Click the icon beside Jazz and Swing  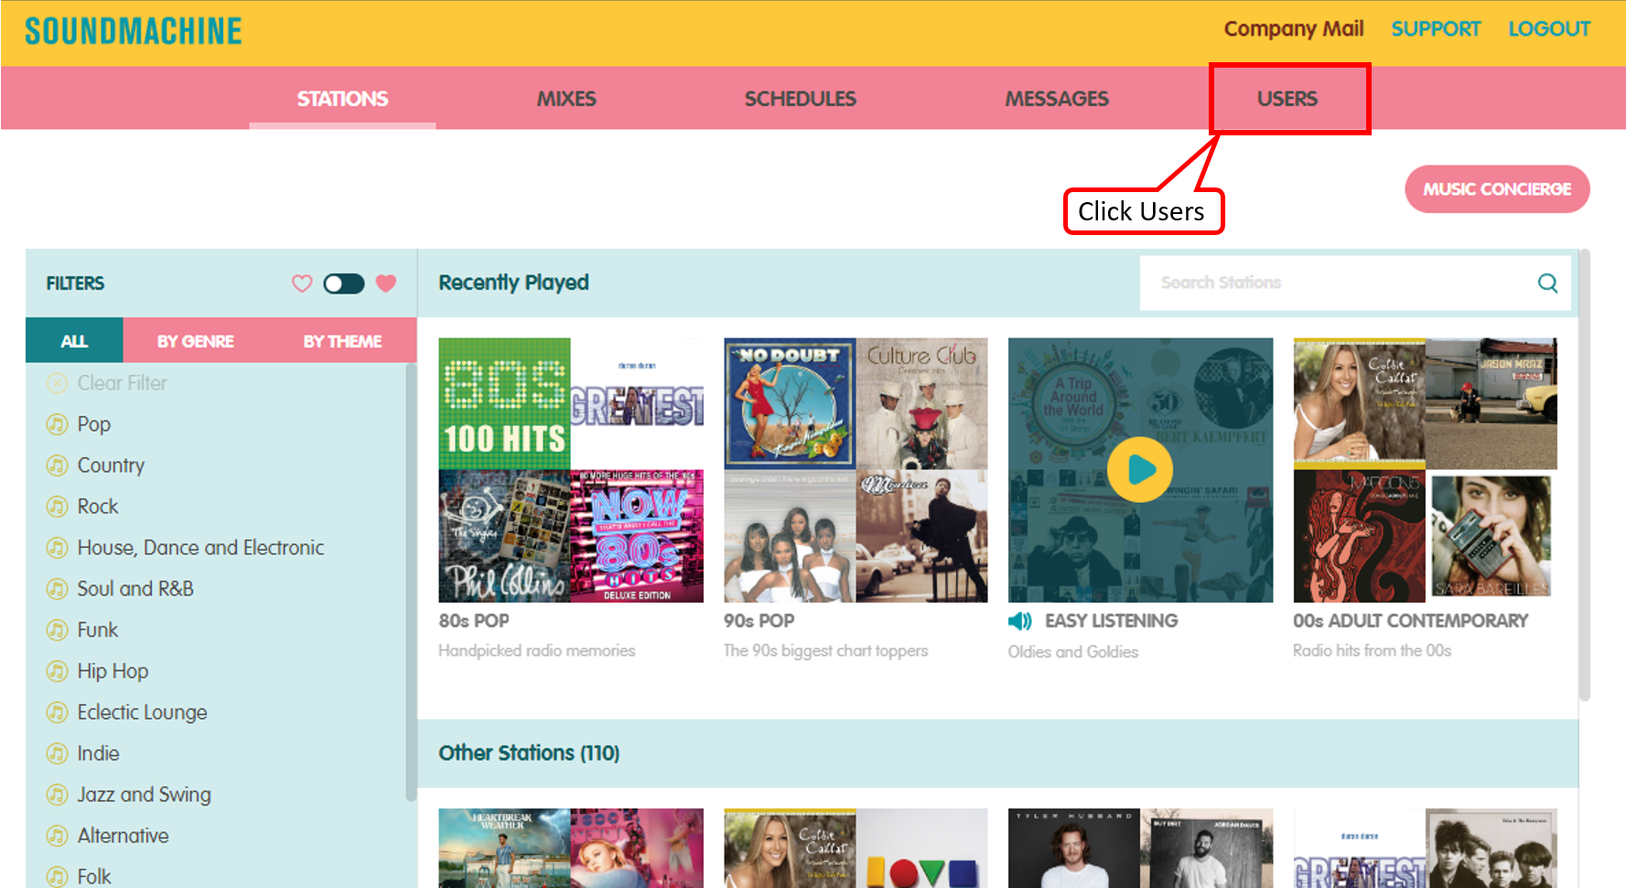coord(57,795)
